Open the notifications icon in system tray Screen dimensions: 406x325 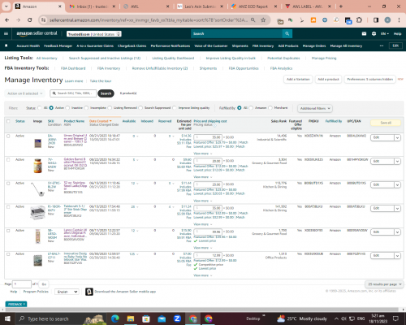395,318
